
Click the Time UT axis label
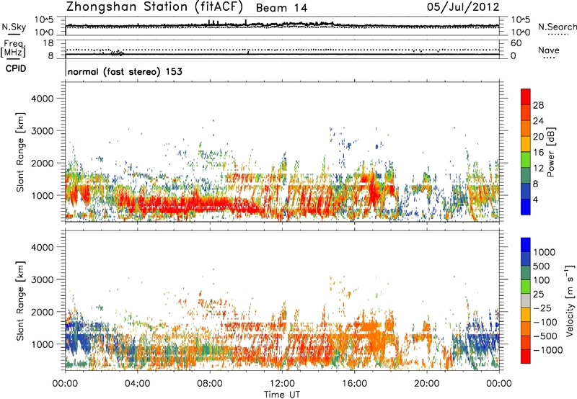282,395
